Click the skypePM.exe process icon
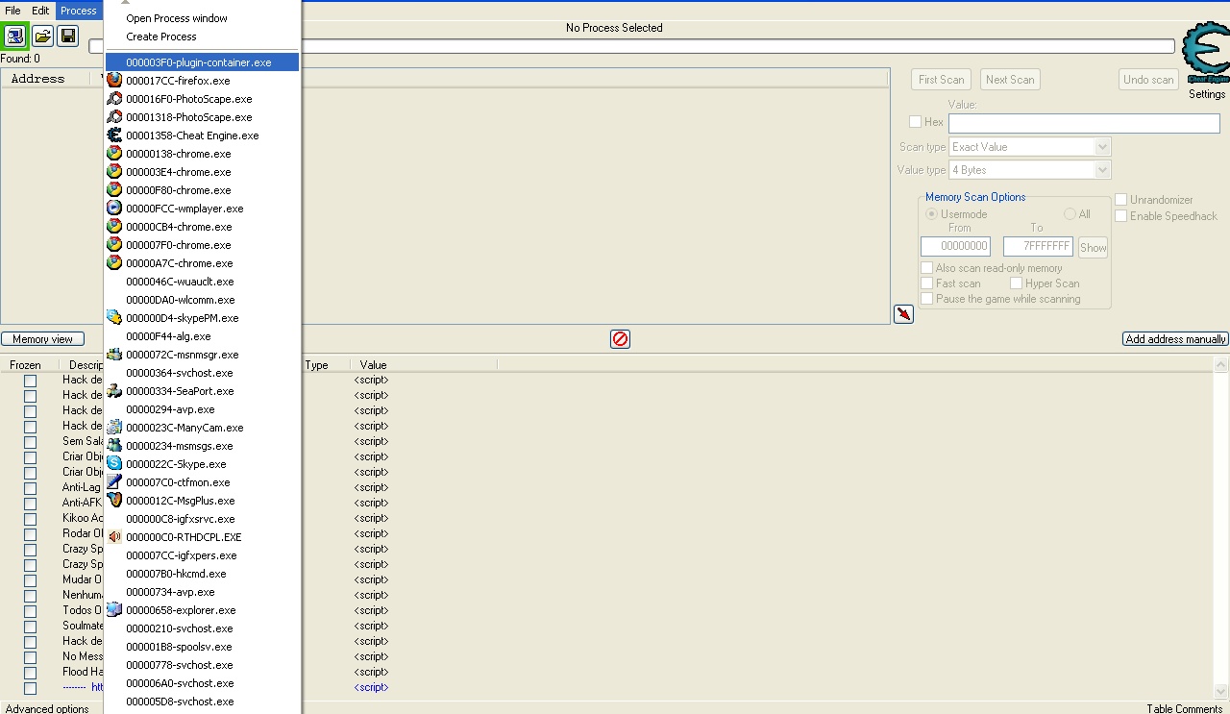Screen dimensions: 1230x714 [x=114, y=318]
